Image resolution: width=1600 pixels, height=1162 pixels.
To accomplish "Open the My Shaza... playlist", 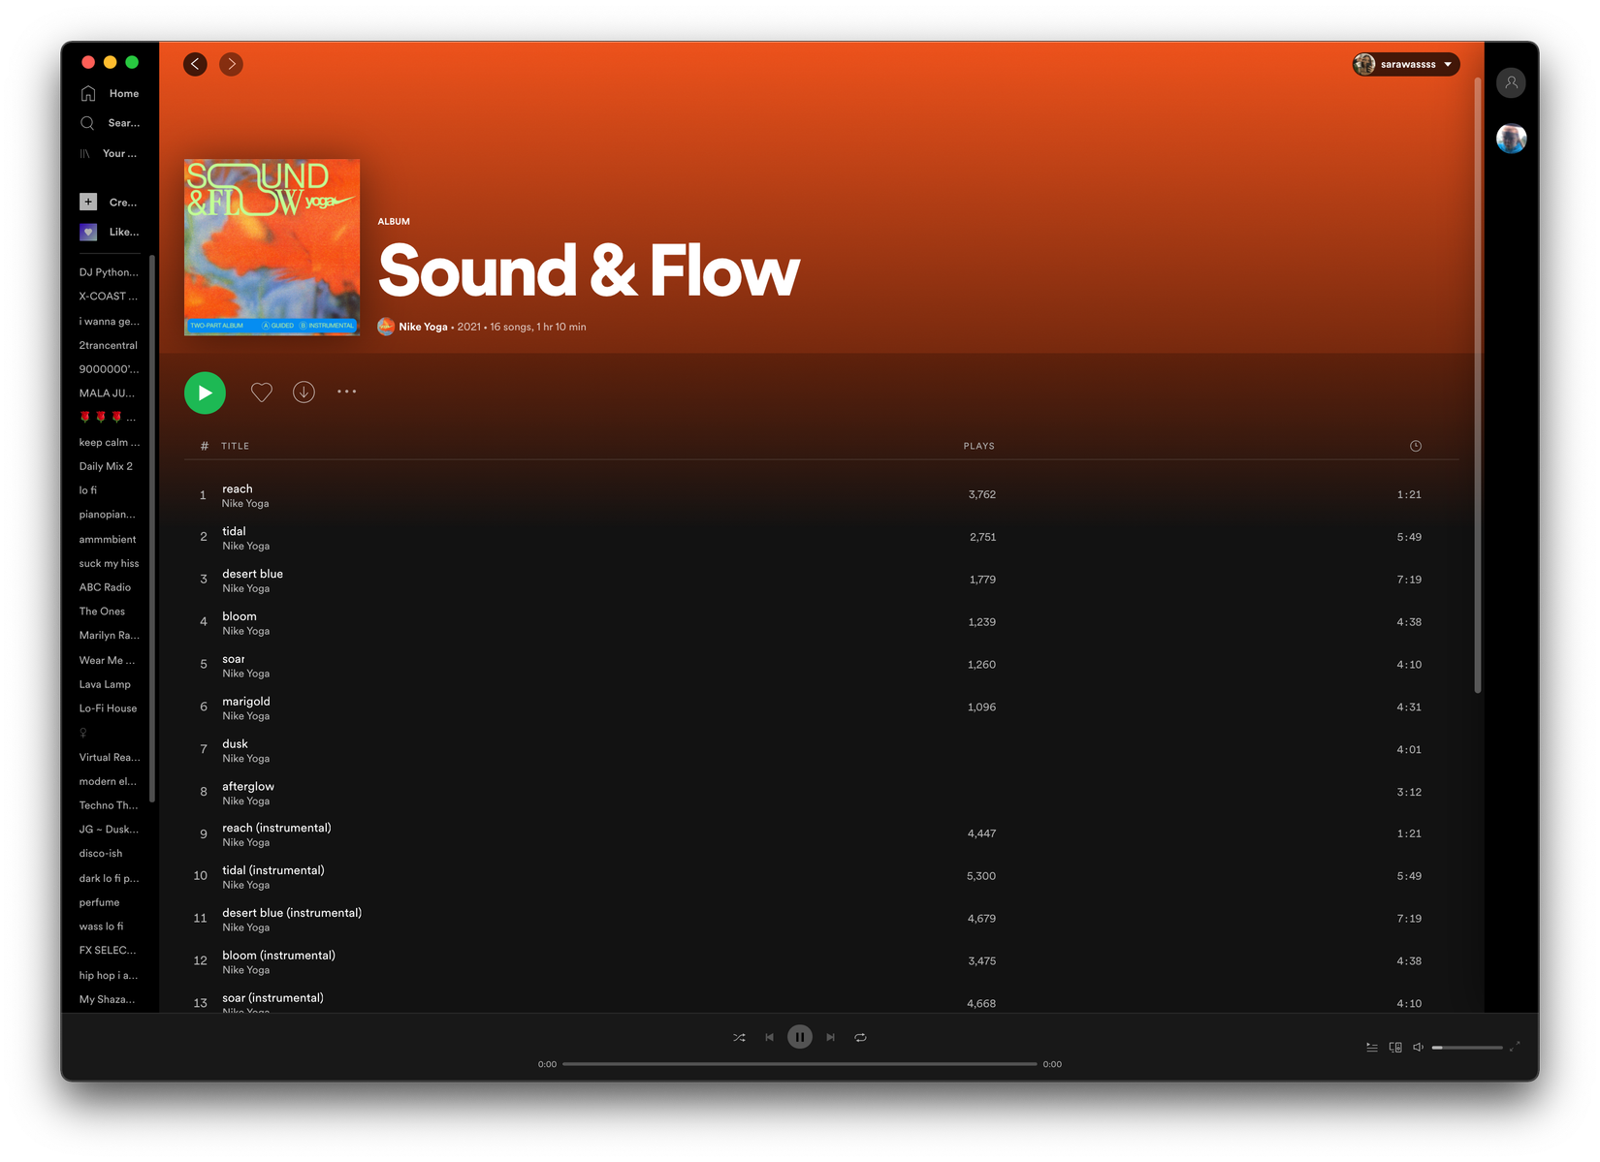I will tap(108, 999).
